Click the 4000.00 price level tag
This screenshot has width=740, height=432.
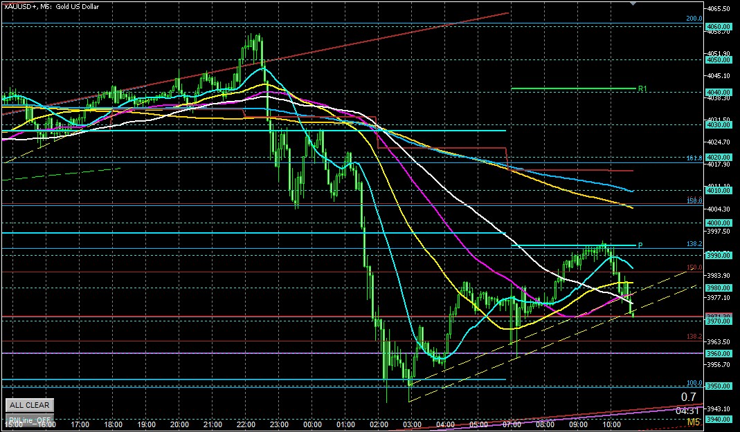[x=718, y=223]
